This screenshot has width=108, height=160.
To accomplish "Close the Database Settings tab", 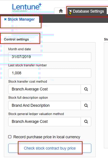I will pyautogui.click(x=70, y=11).
